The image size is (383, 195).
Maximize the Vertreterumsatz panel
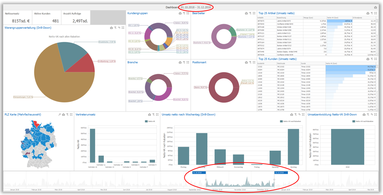(157, 114)
